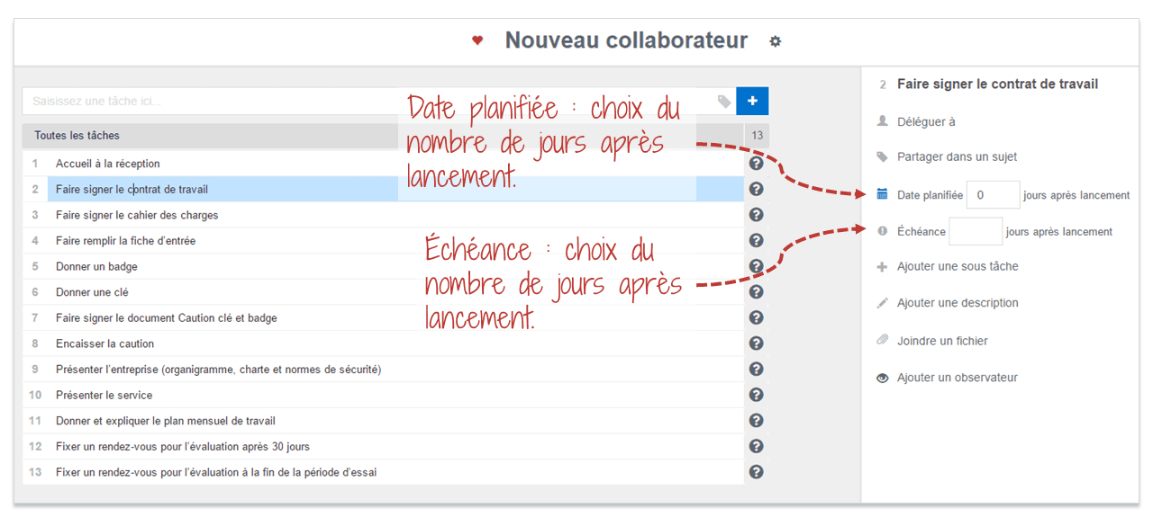This screenshot has width=1153, height=526.
Task: Click the tag icon in task input
Action: click(724, 102)
